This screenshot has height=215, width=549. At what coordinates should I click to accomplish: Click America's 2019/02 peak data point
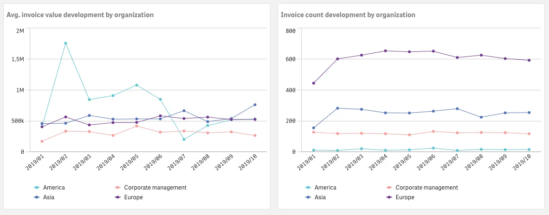(x=65, y=44)
